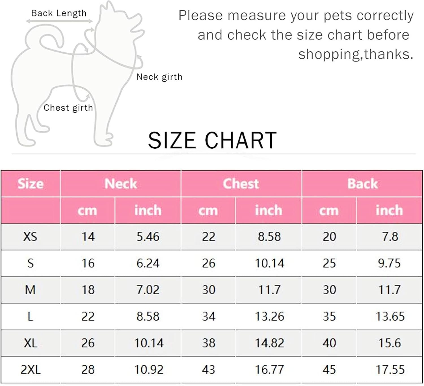Click the "Chest" column header
This screenshot has height=386, width=424.
click(241, 184)
